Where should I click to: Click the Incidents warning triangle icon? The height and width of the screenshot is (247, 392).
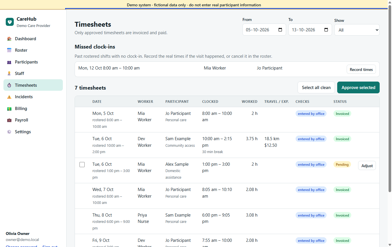(9, 97)
